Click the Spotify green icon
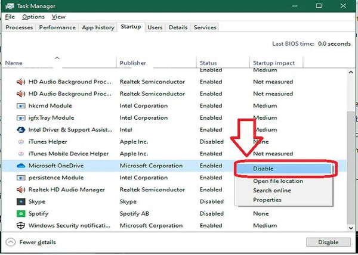 point(21,213)
